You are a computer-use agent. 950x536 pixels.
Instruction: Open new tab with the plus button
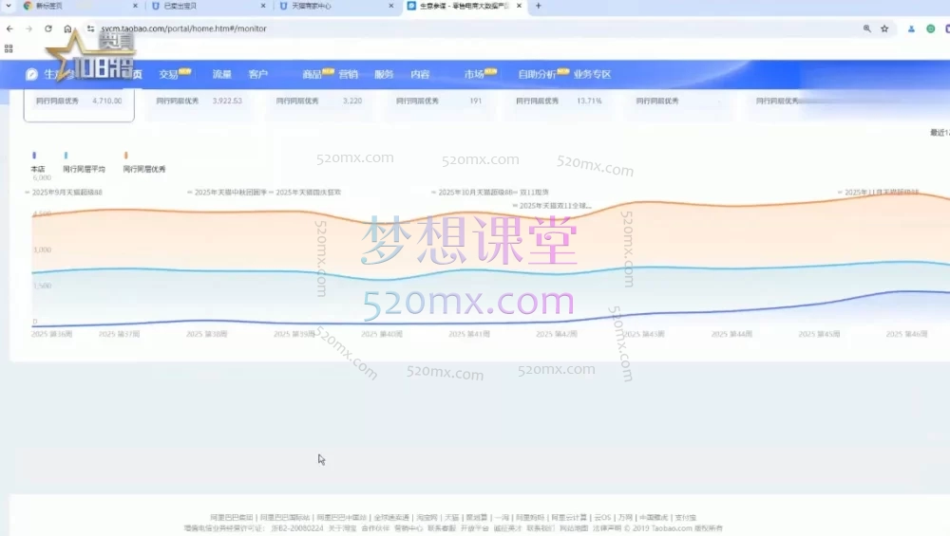point(538,6)
